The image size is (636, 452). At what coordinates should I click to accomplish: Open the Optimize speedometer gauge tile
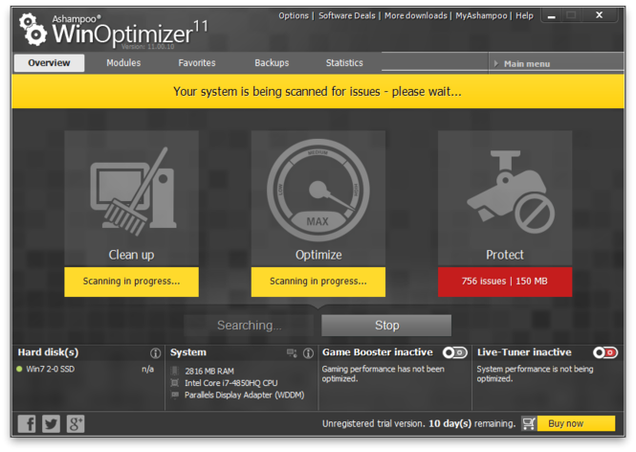[x=318, y=198]
